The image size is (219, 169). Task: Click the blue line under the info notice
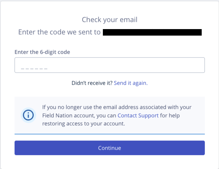109,134
